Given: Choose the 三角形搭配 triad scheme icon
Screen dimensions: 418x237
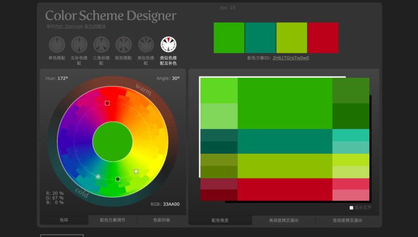Looking at the screenshot, I should click(101, 44).
